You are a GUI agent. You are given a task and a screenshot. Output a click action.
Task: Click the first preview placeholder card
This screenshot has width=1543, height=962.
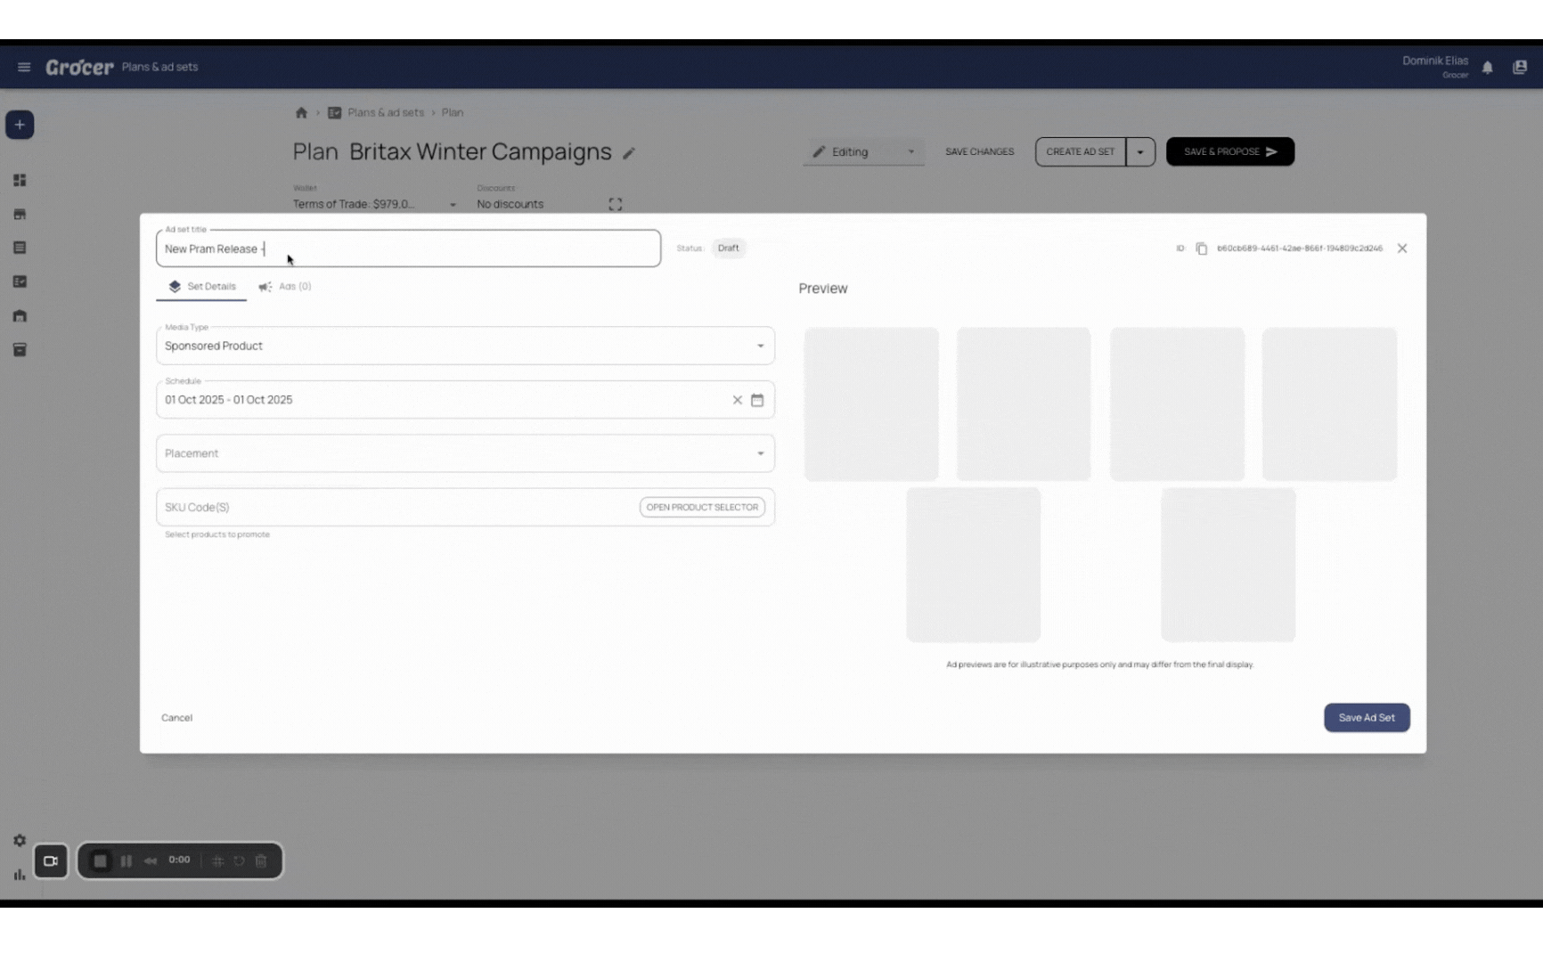pyautogui.click(x=871, y=404)
